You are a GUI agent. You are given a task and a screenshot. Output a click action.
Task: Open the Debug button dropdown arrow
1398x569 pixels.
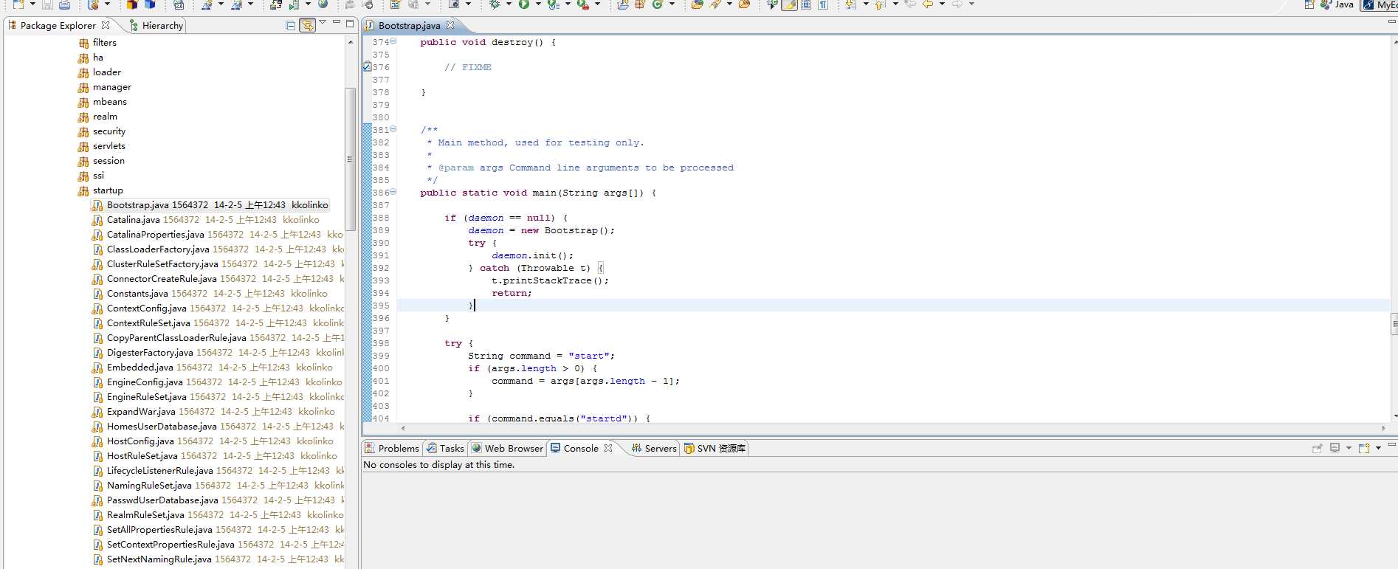click(509, 4)
